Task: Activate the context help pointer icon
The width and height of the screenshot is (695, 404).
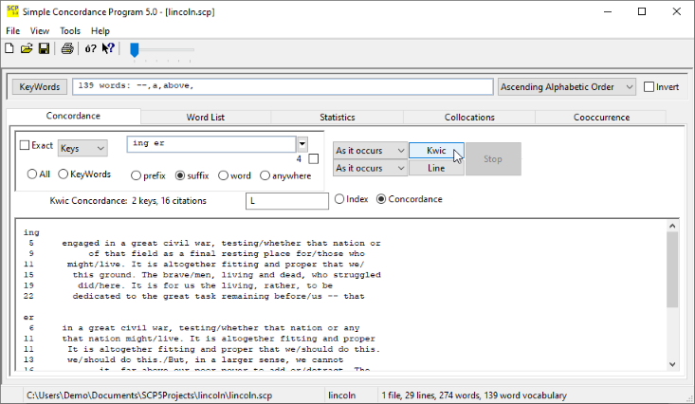Action: pyautogui.click(x=108, y=49)
